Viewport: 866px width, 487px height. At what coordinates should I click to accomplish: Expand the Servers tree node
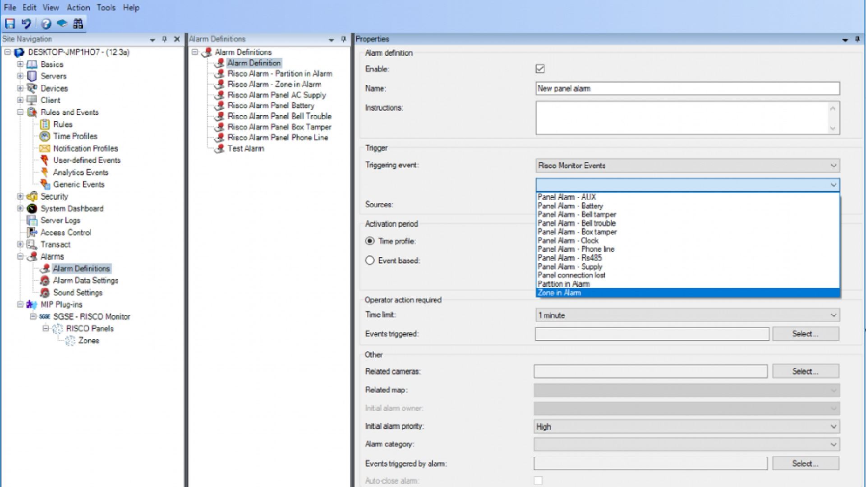coord(20,76)
